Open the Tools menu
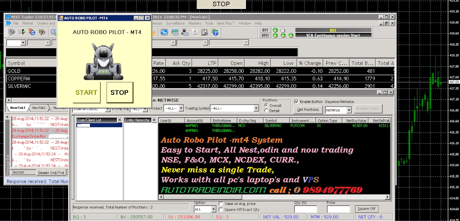 tap(209, 23)
